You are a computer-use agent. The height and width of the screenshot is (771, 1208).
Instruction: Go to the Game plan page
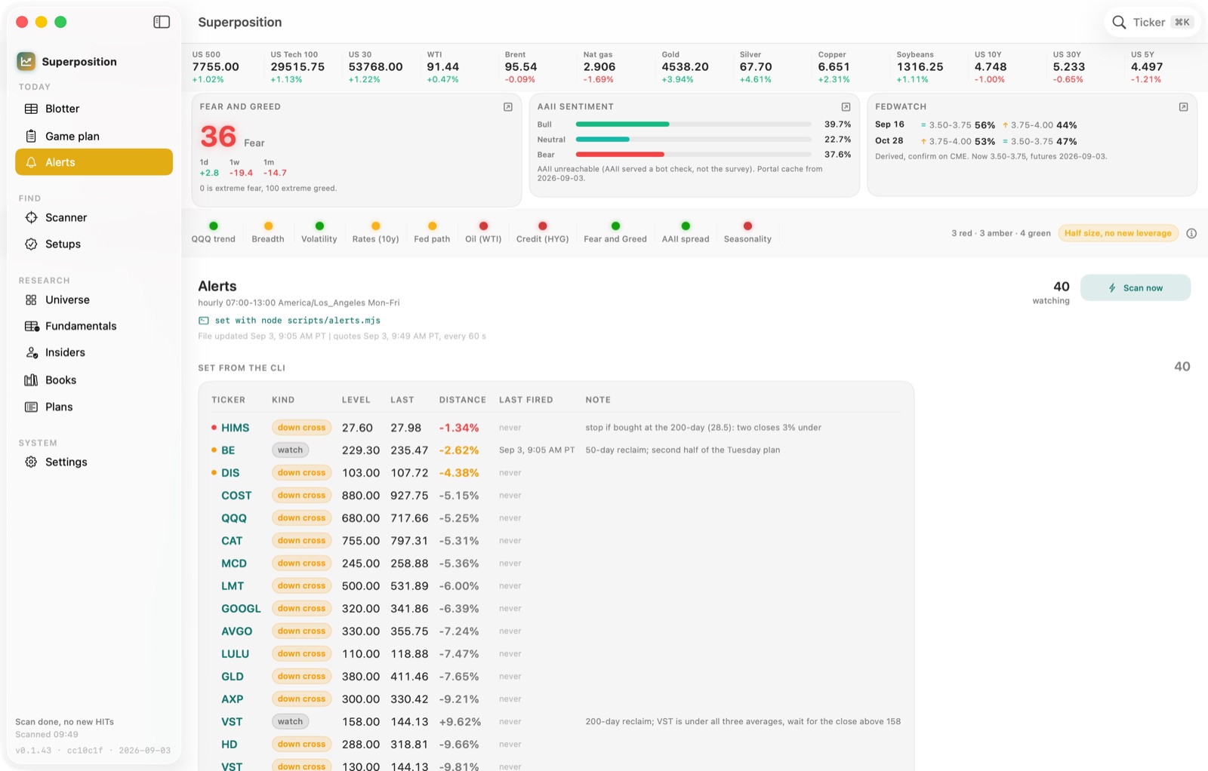(94, 136)
